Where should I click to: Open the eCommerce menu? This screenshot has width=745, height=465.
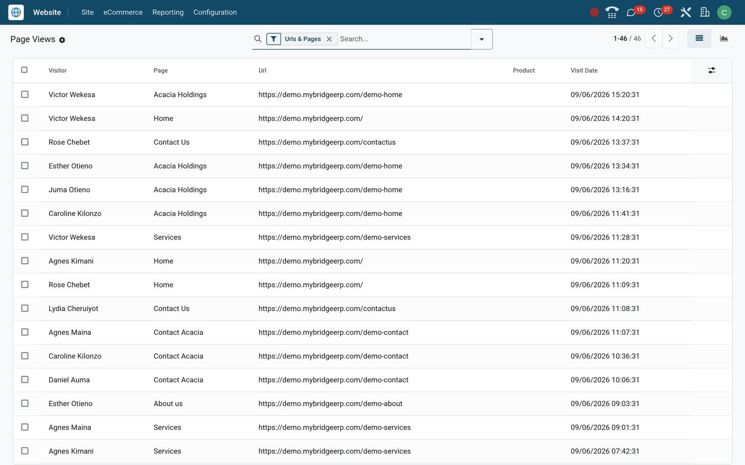point(123,13)
